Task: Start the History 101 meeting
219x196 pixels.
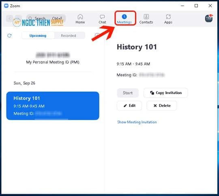Action: pos(128,93)
